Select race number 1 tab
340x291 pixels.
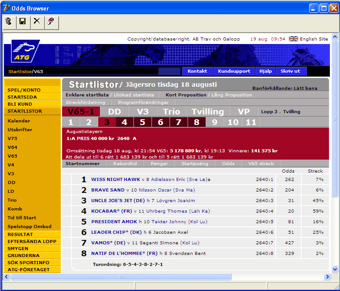pyautogui.click(x=71, y=122)
